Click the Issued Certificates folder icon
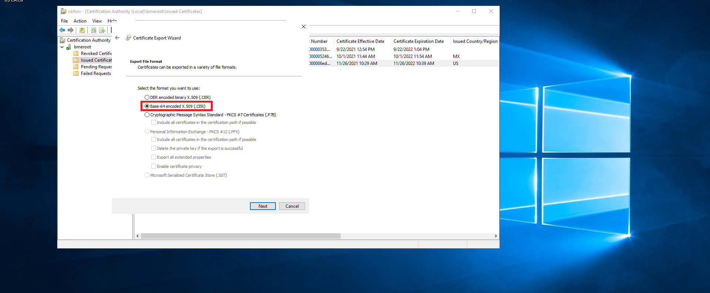This screenshot has height=293, width=710. point(76,60)
